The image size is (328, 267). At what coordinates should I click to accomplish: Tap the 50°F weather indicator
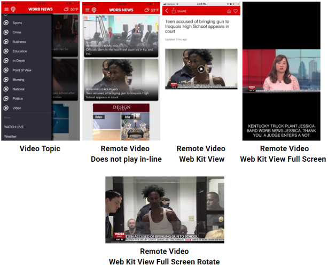click(x=71, y=9)
